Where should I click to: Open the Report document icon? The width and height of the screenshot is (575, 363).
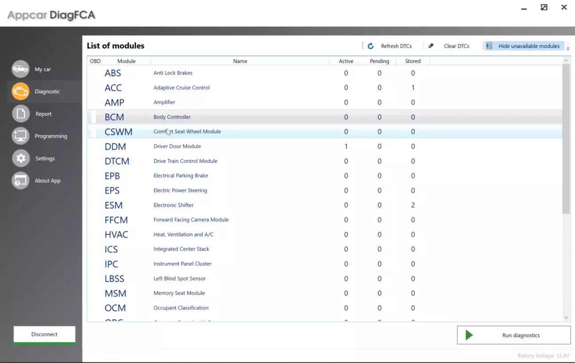pyautogui.click(x=20, y=114)
